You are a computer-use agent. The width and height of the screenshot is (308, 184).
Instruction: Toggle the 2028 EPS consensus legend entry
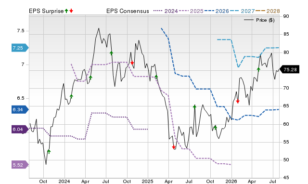pos(268,11)
